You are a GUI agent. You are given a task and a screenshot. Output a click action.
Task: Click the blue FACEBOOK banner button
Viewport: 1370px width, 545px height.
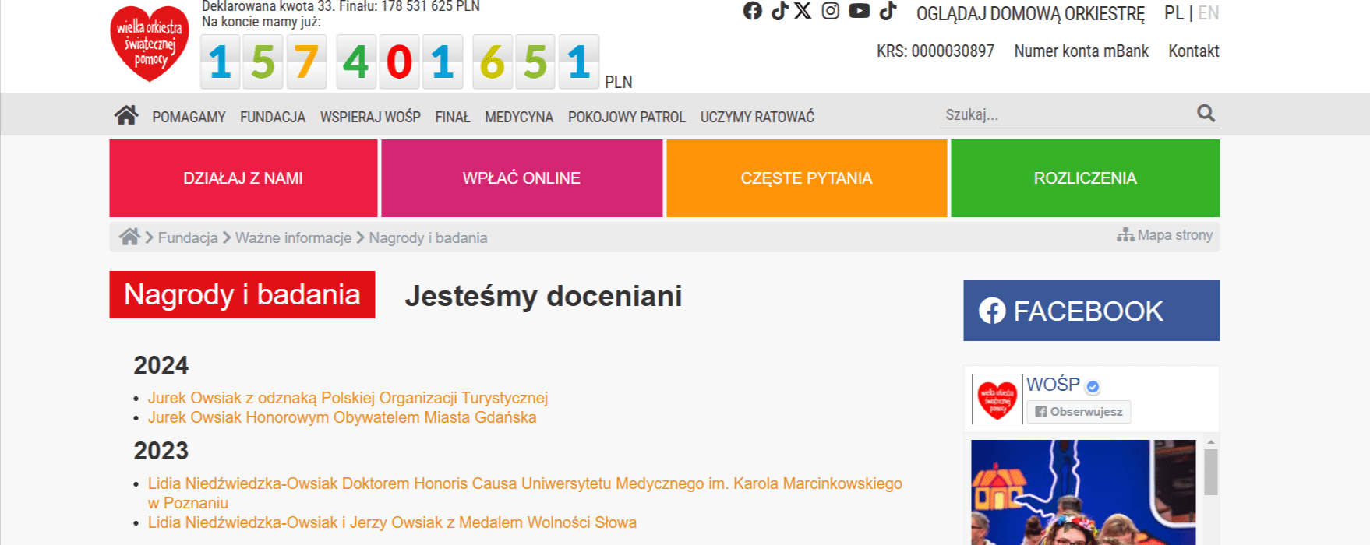pos(1091,311)
